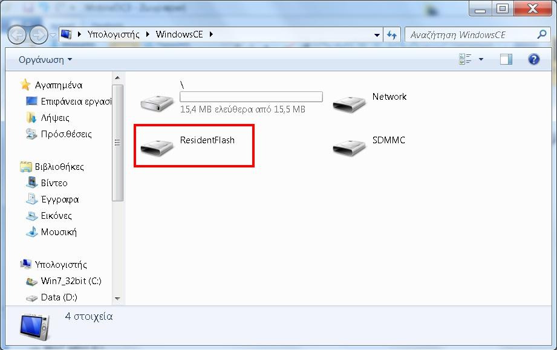This screenshot has width=557, height=350.
Task: Click the Forward navigation arrow
Action: [39, 35]
